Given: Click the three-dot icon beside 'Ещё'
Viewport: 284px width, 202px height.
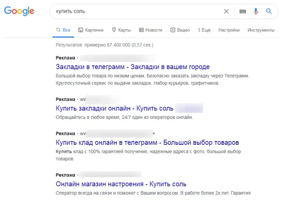Looking at the screenshot, I should click(x=199, y=30).
